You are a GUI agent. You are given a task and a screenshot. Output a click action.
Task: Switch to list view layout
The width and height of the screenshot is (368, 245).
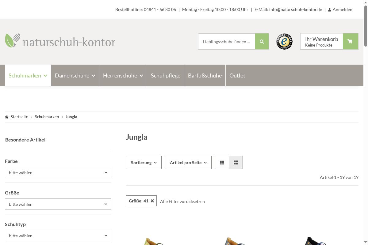click(x=222, y=163)
